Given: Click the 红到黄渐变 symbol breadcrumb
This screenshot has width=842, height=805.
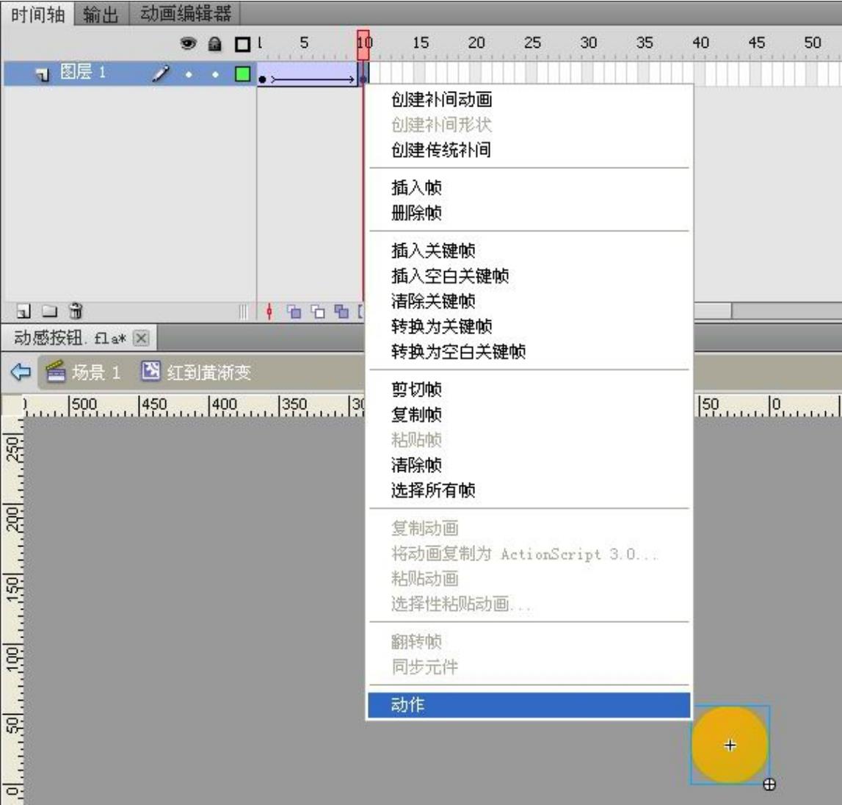Looking at the screenshot, I should [x=197, y=372].
